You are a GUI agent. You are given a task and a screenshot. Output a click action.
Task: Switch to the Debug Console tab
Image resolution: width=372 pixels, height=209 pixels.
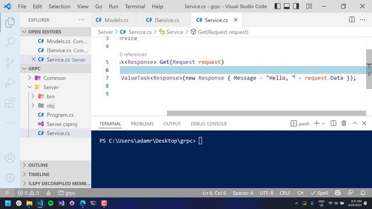[209, 124]
